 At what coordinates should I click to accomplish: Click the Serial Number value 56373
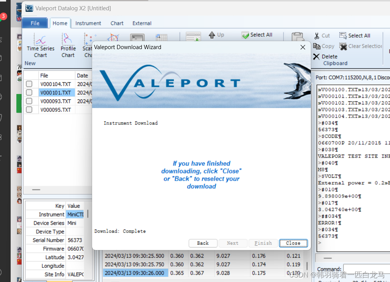point(75,240)
